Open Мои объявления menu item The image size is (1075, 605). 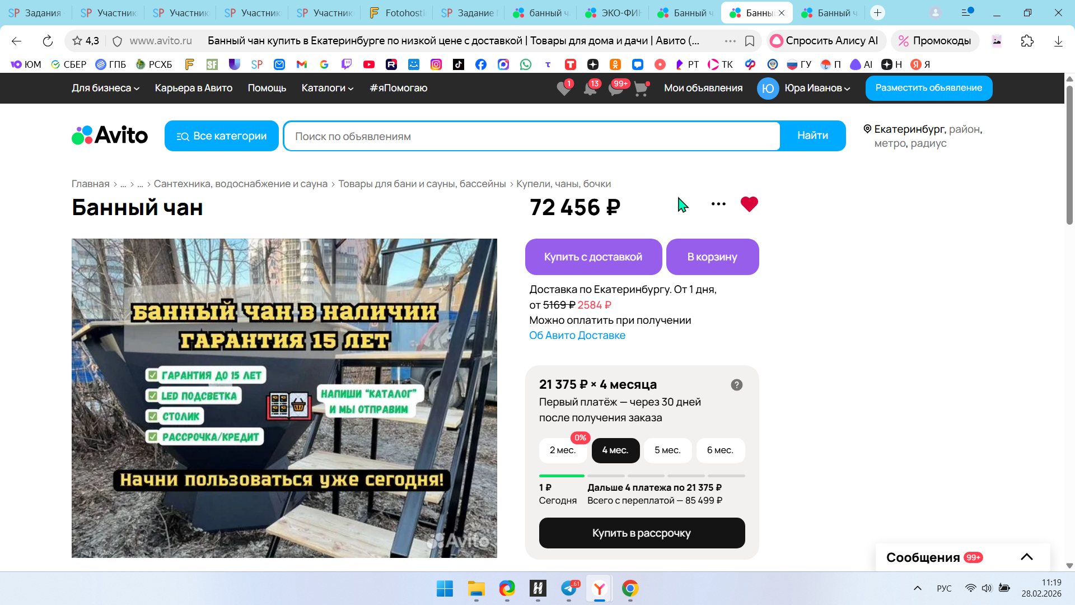click(x=703, y=88)
